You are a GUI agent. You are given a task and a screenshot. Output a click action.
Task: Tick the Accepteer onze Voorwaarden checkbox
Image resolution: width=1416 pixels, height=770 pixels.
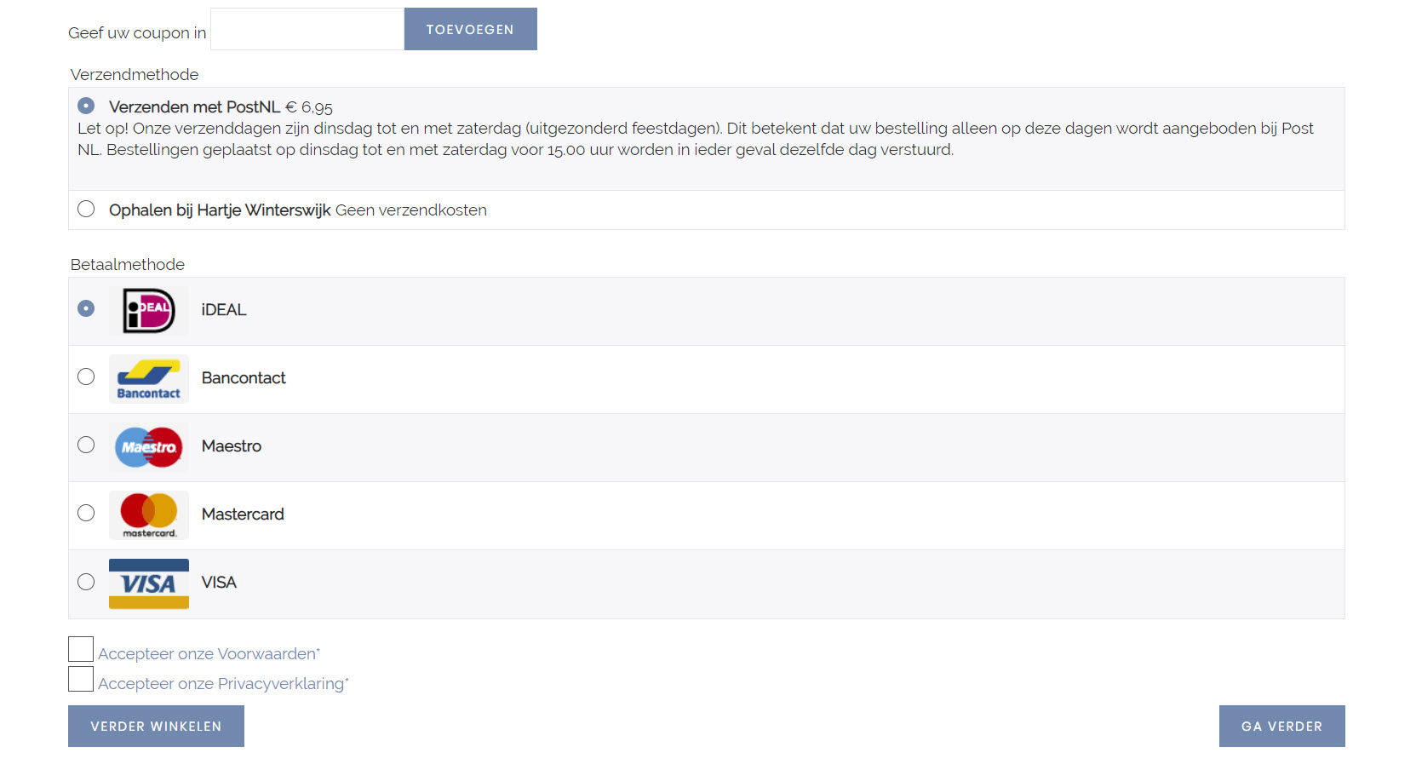coord(81,649)
